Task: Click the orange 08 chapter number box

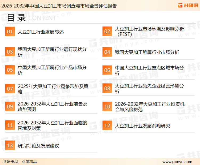Action: 107,88
